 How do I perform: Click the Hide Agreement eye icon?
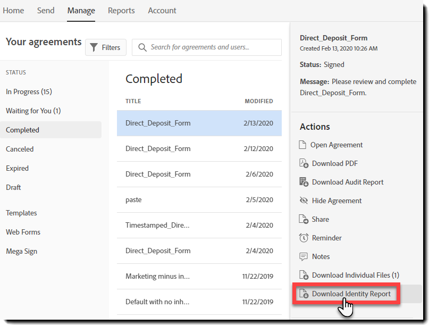click(x=304, y=201)
